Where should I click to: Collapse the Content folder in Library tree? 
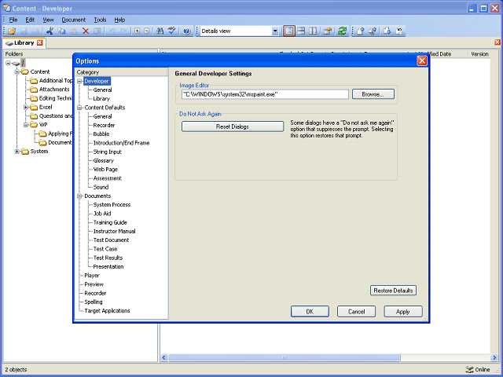(17, 71)
